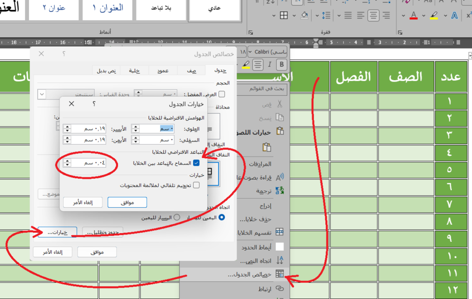Click the center align icon in the ribbon
Image resolution: width=472 pixels, height=299 pixels.
point(373,15)
